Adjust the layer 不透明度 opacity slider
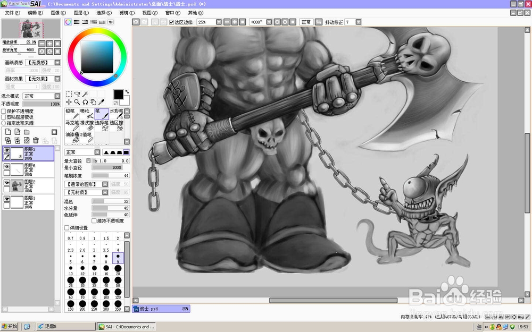Image resolution: width=532 pixels, height=332 pixels. coord(41,104)
